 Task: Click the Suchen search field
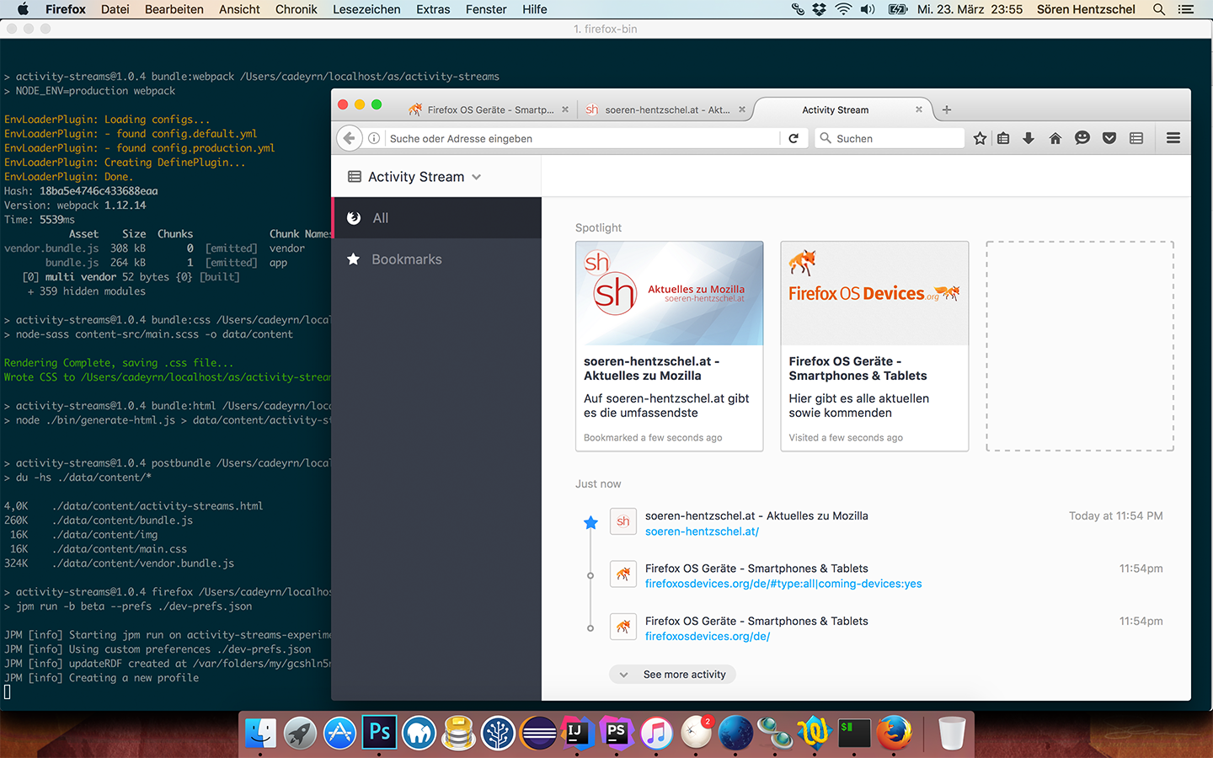click(x=890, y=138)
